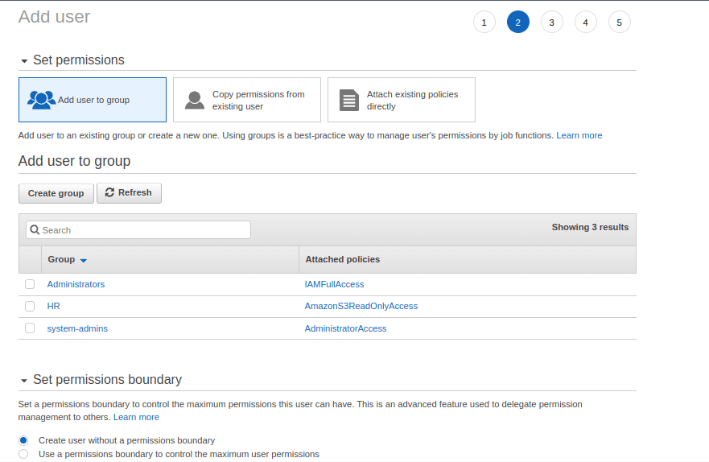
Task: Click the Refresh circular arrows icon
Action: [109, 192]
